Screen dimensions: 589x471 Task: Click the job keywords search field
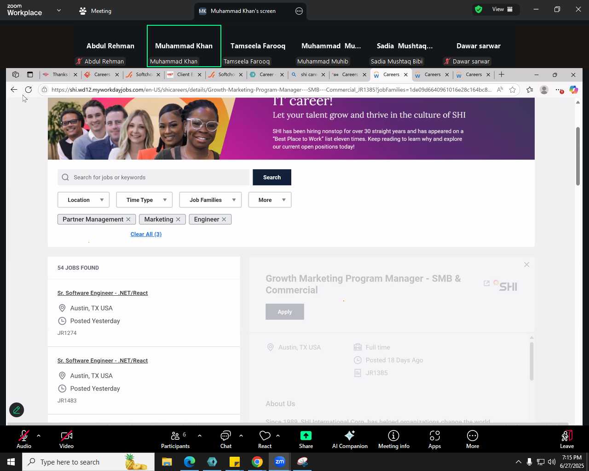click(153, 177)
